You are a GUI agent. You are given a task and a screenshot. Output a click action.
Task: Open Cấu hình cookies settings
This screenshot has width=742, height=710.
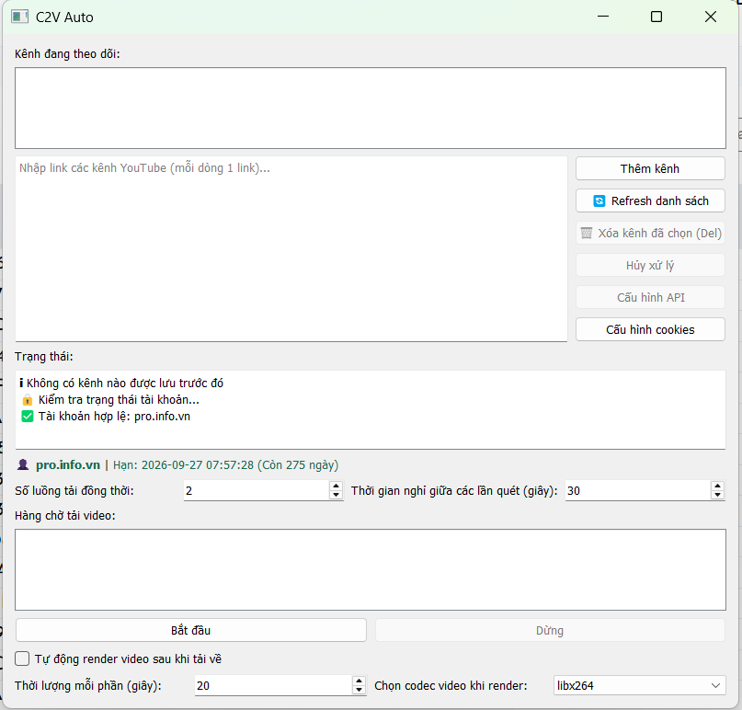tap(649, 329)
